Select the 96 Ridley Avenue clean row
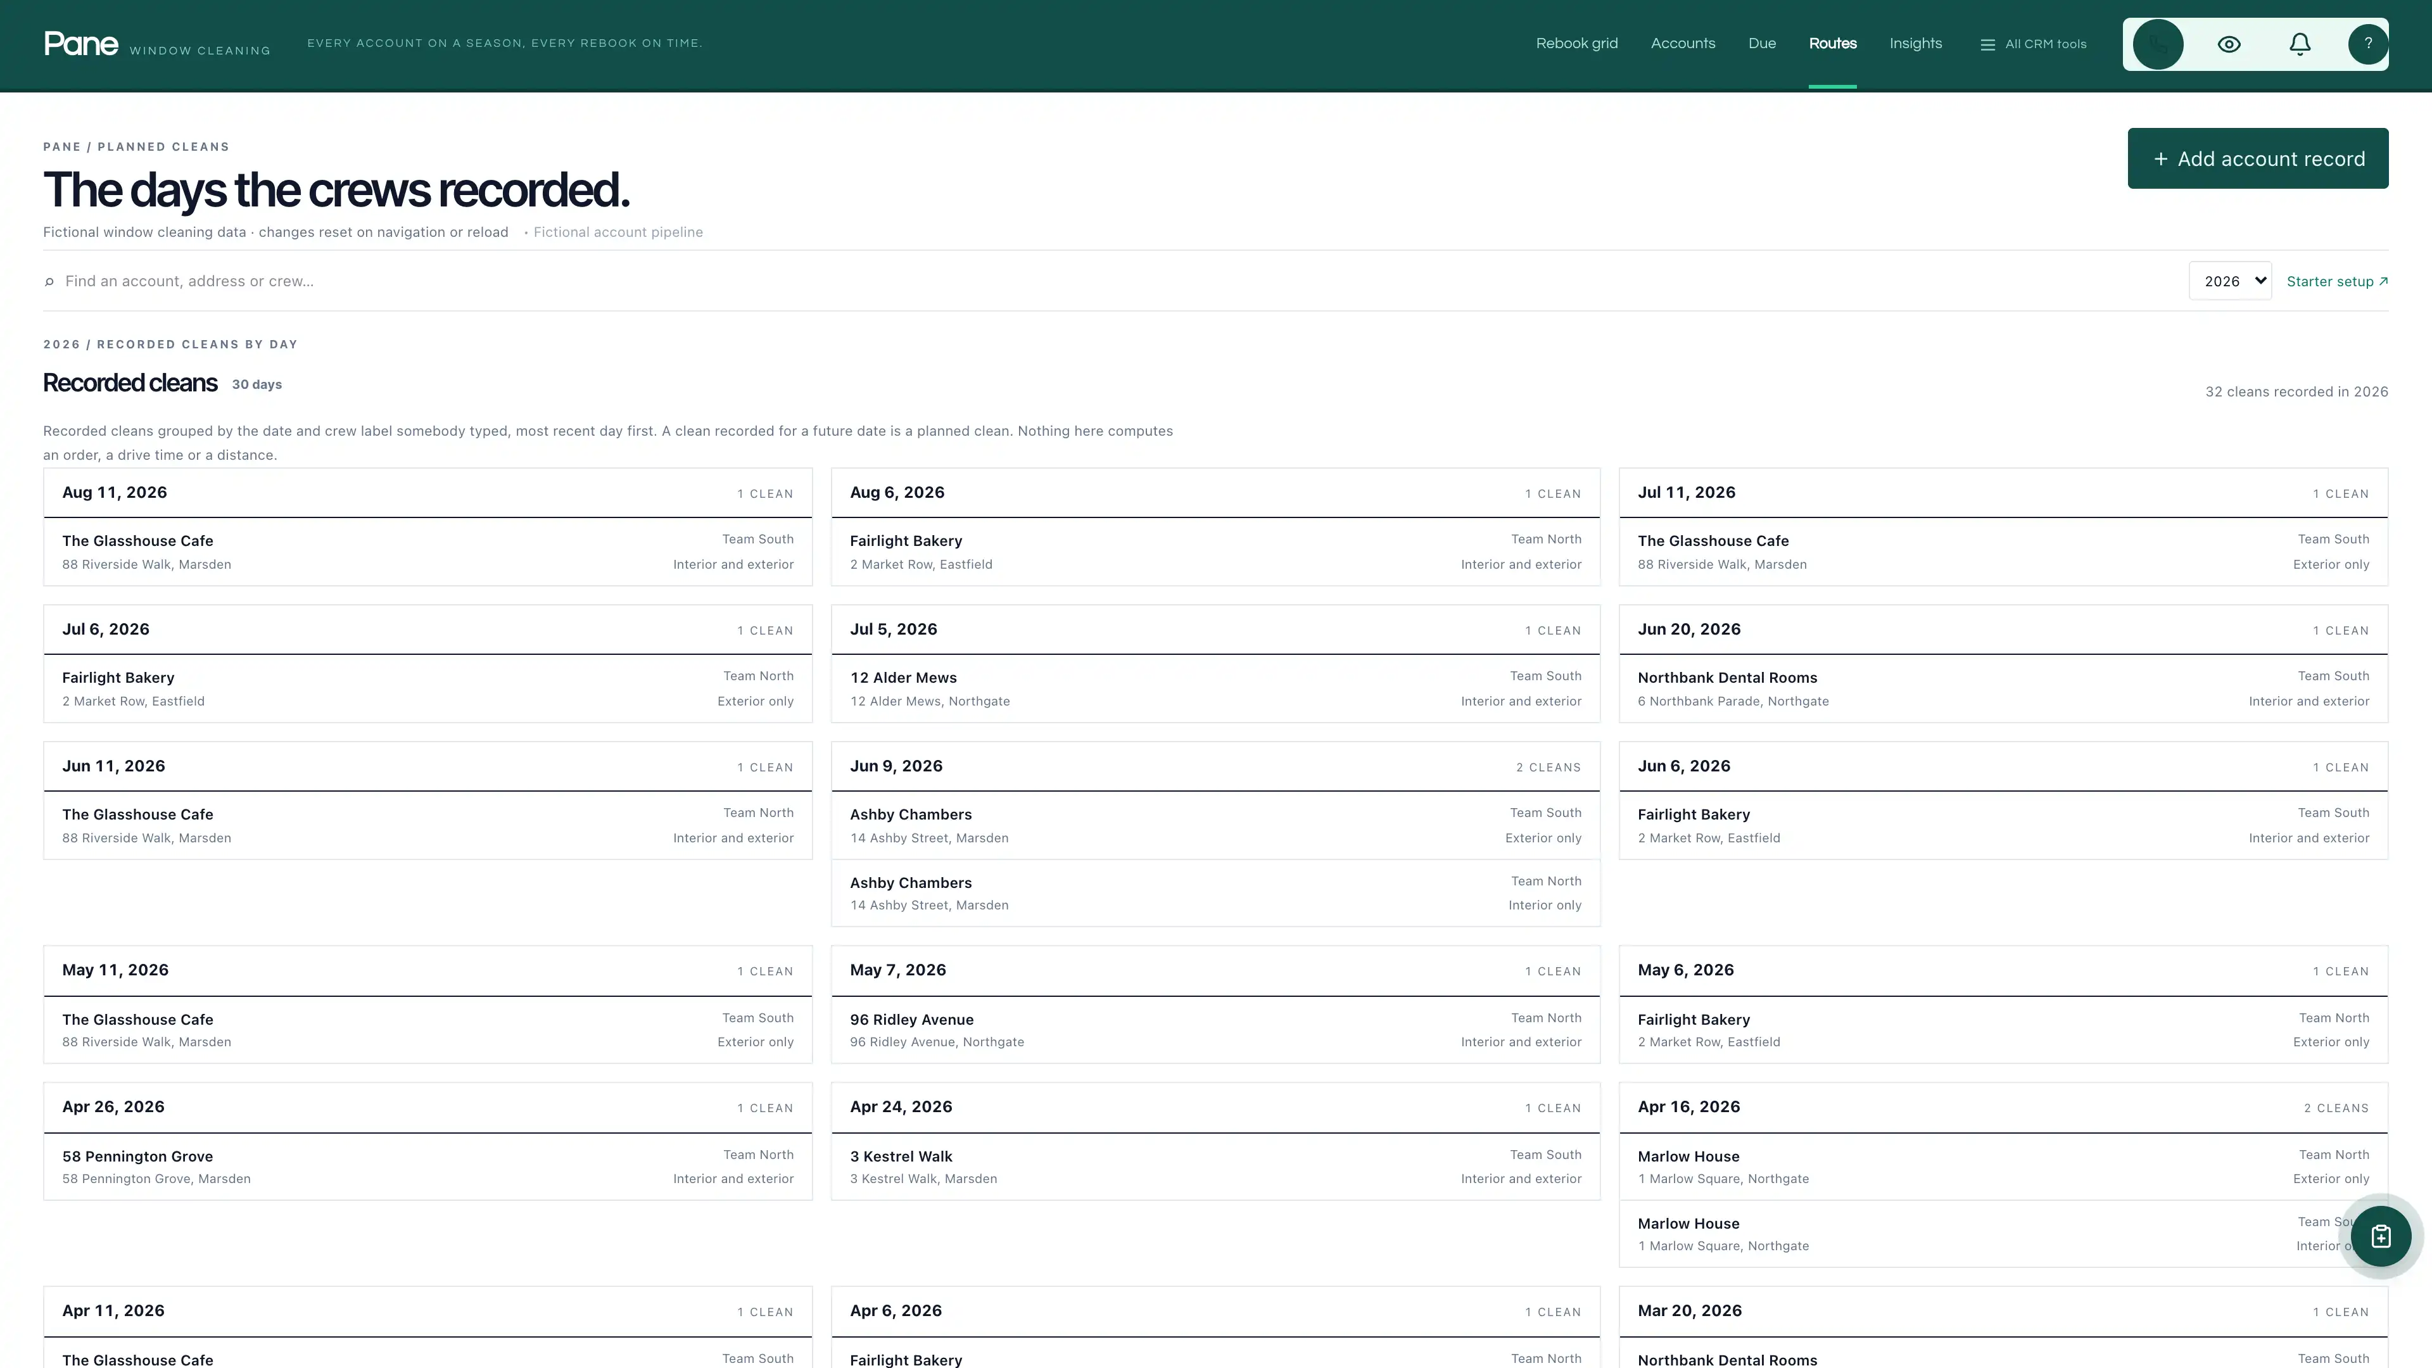 [x=1215, y=1030]
